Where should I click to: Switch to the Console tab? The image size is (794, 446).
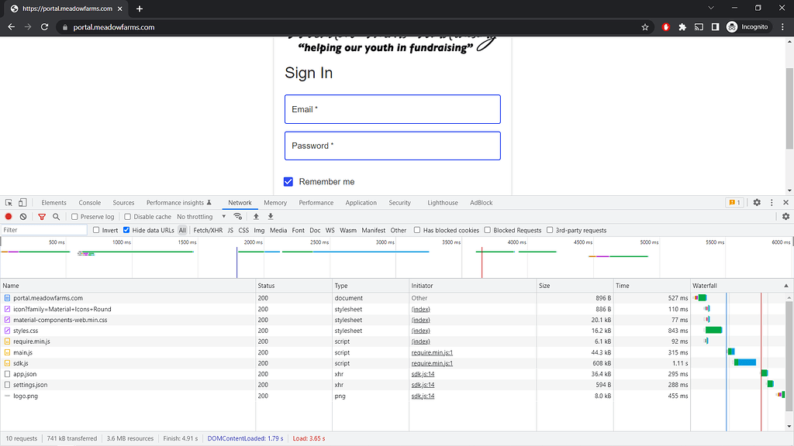(x=90, y=202)
